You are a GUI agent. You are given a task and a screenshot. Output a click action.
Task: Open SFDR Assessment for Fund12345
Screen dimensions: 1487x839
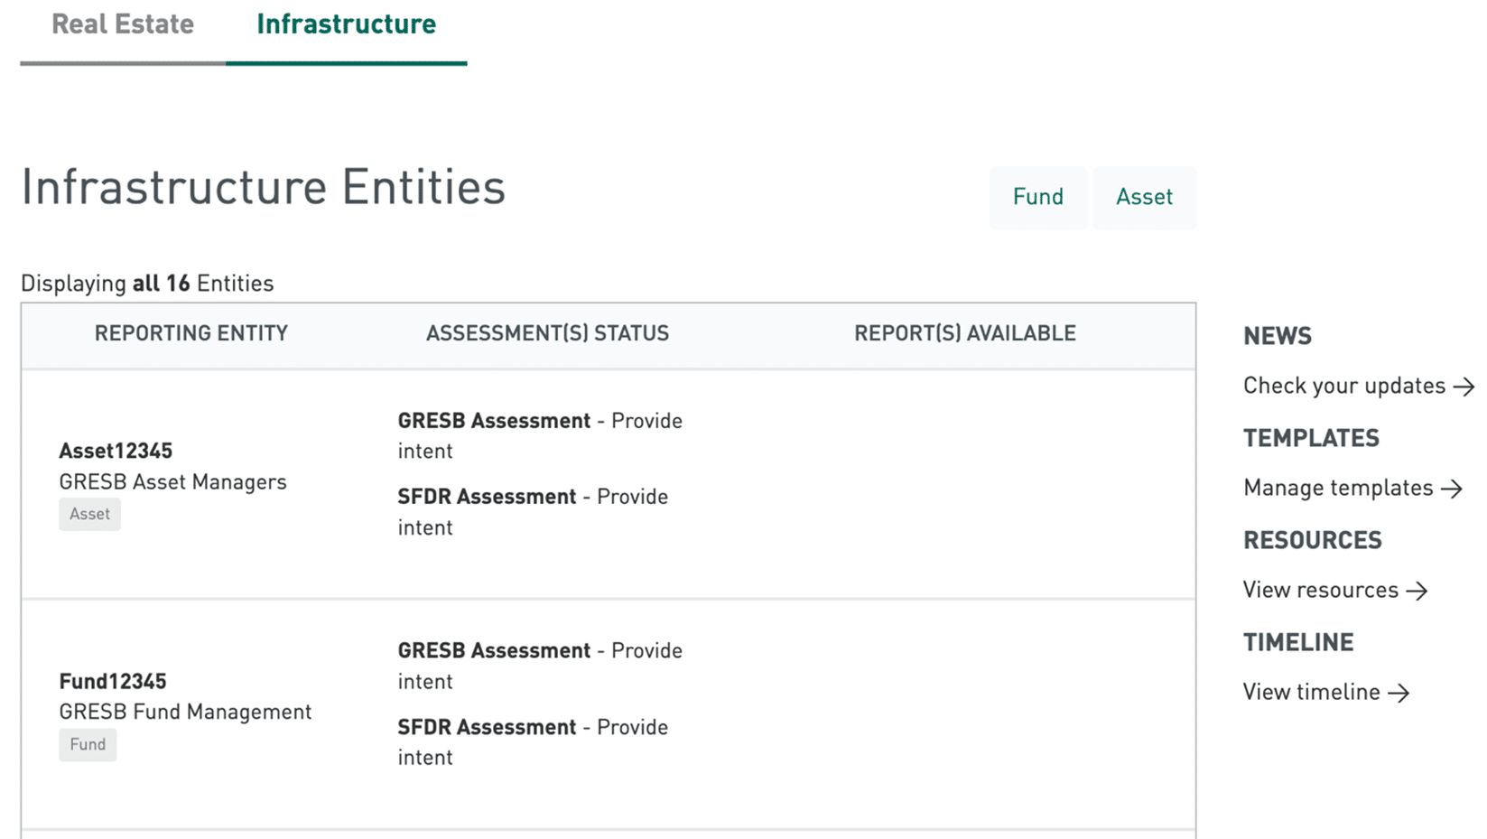(487, 727)
